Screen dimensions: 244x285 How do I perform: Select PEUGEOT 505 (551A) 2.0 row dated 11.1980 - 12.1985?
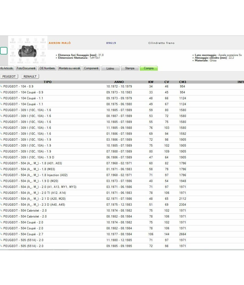pyautogui.click(x=122, y=240)
